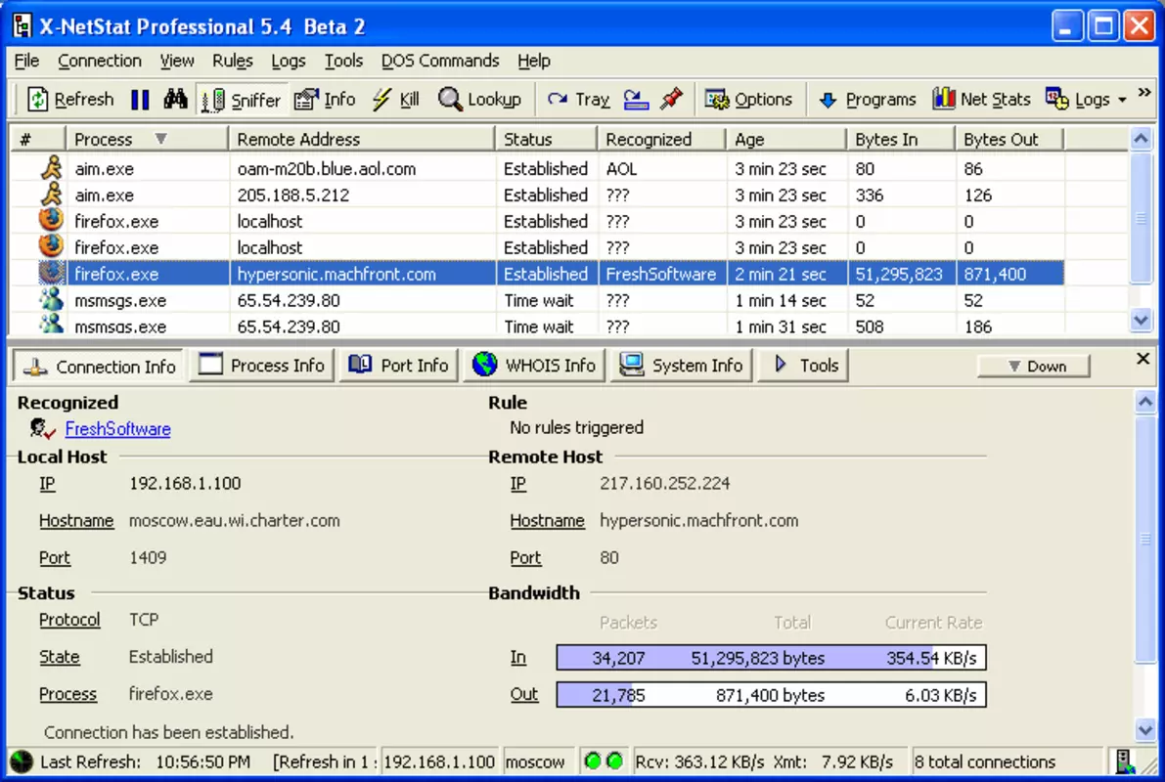Sort by the Remote Address column header
The width and height of the screenshot is (1165, 782).
coord(362,139)
